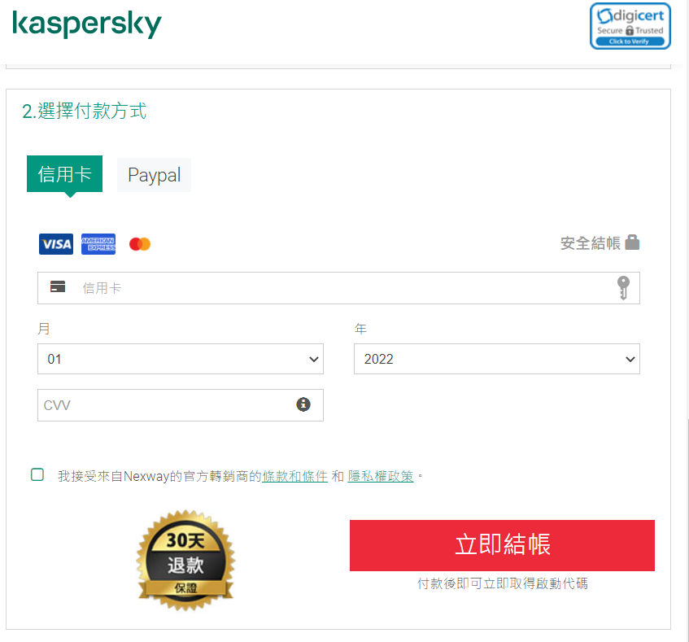Viewport: 689px width, 642px height.
Task: Click the red 立即結帳 checkout button
Action: coord(502,545)
